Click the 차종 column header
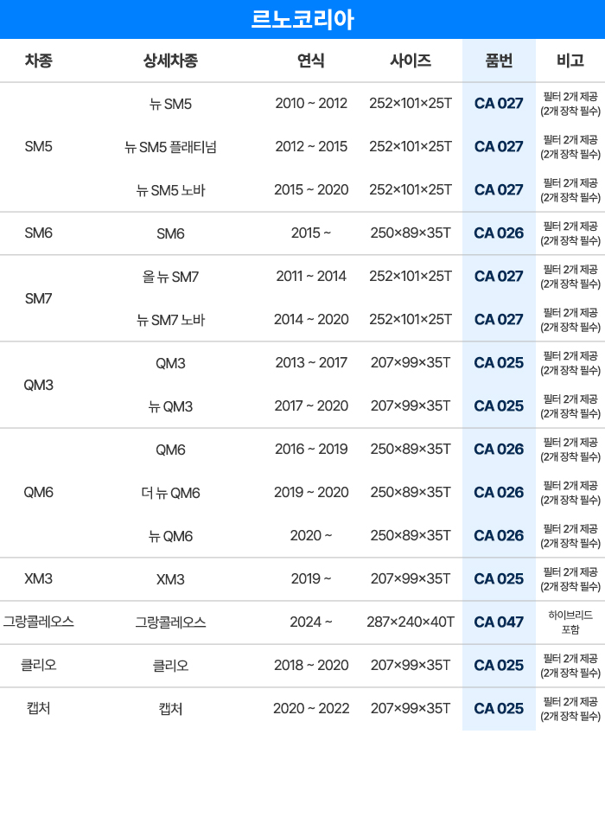The height and width of the screenshot is (817, 605). 39,61
